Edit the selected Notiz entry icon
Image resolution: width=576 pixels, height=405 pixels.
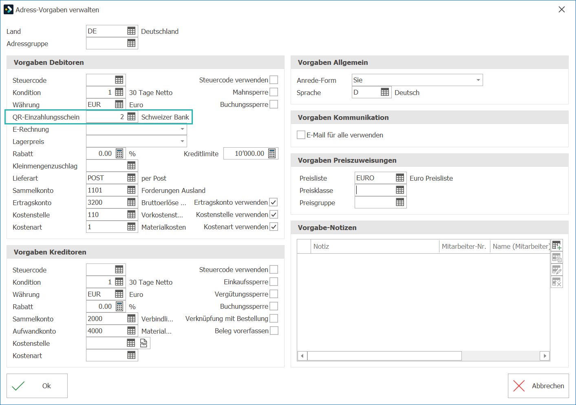pyautogui.click(x=557, y=270)
